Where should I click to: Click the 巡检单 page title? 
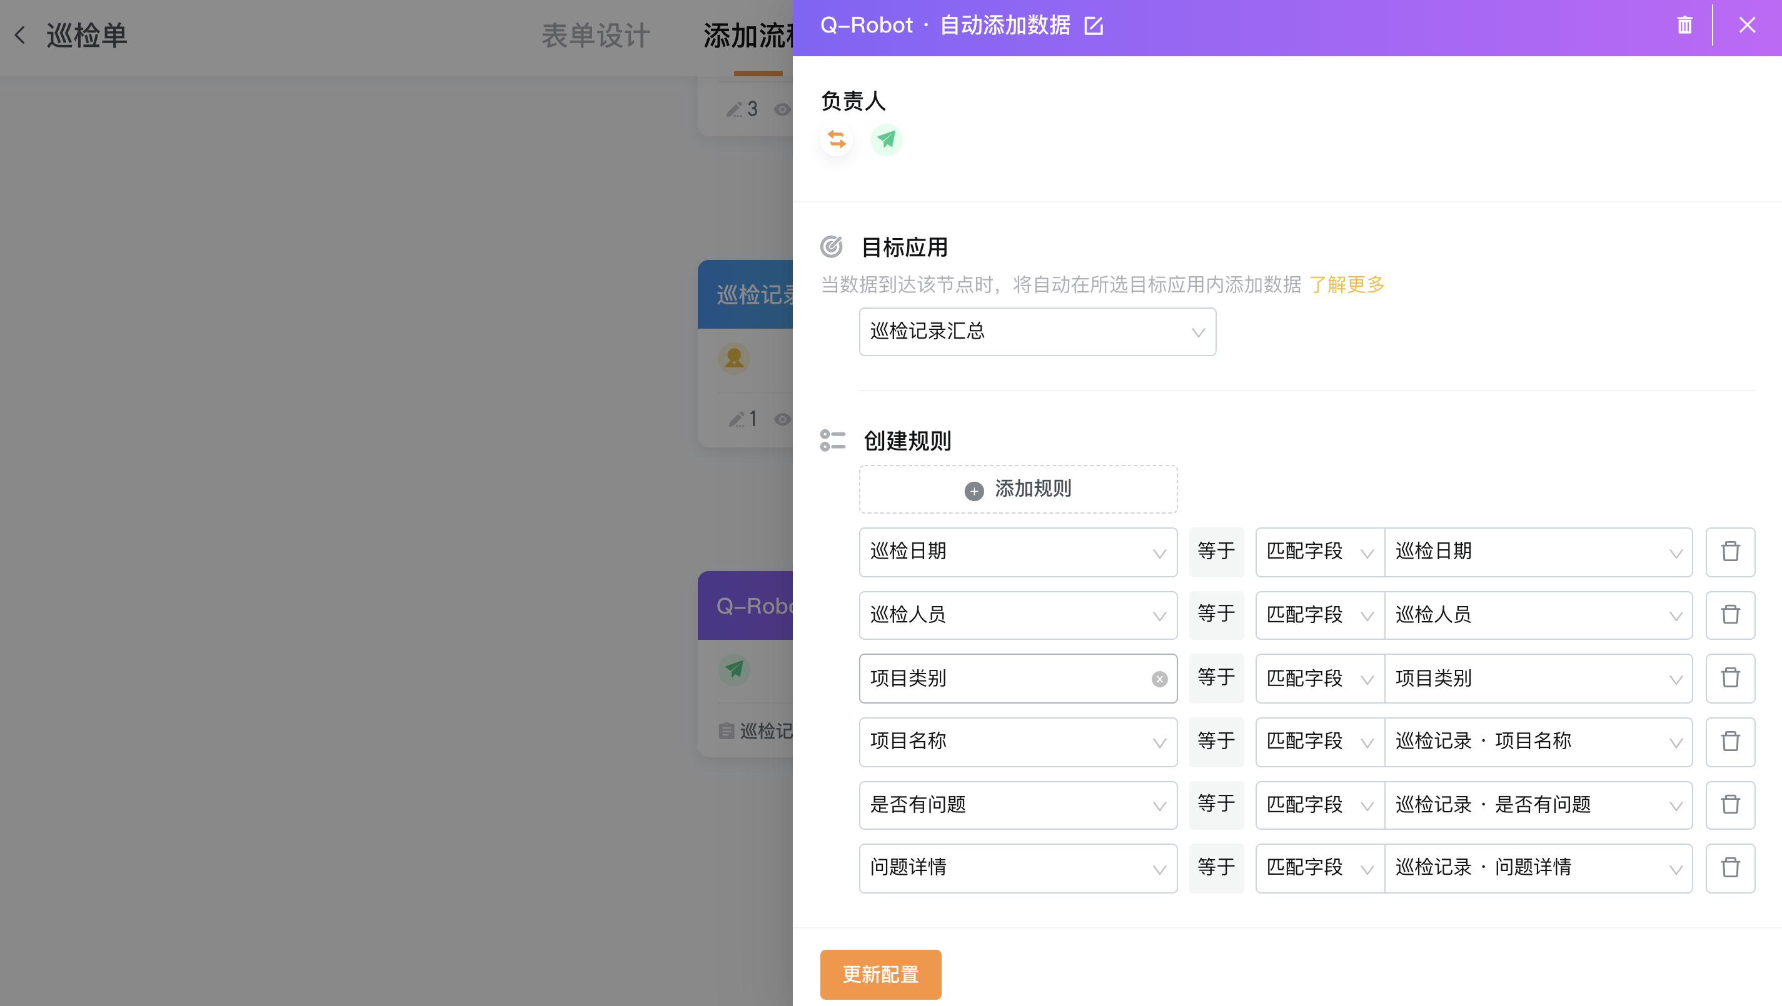(87, 35)
